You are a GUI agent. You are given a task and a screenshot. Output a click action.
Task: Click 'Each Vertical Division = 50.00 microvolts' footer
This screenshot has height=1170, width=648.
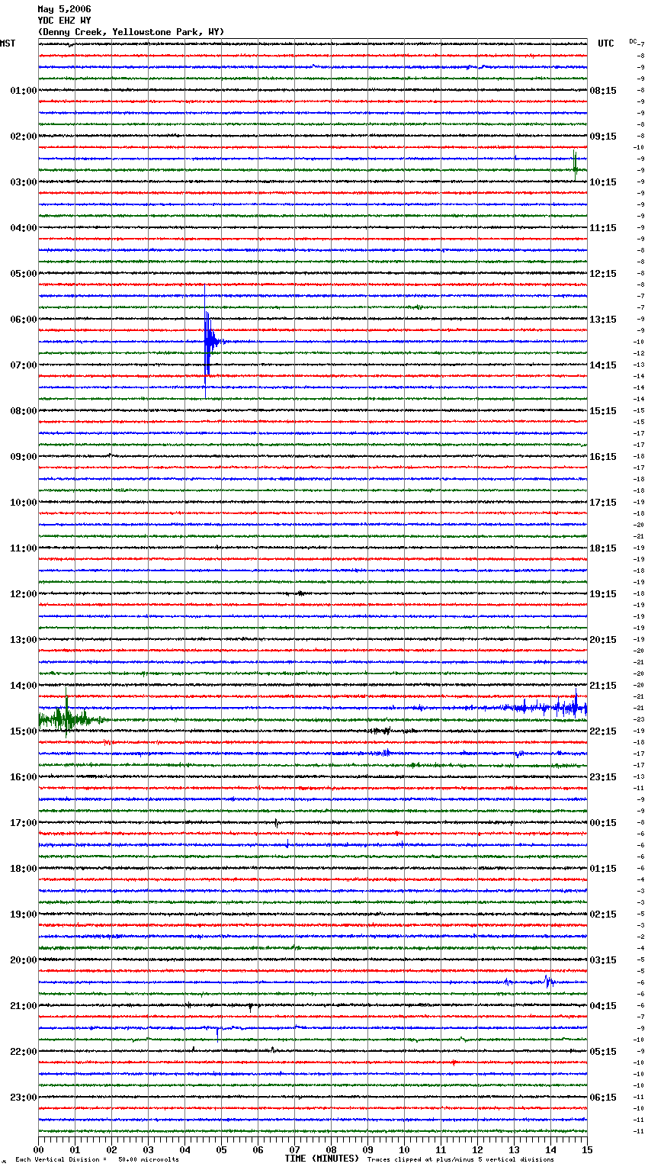[x=97, y=1159]
